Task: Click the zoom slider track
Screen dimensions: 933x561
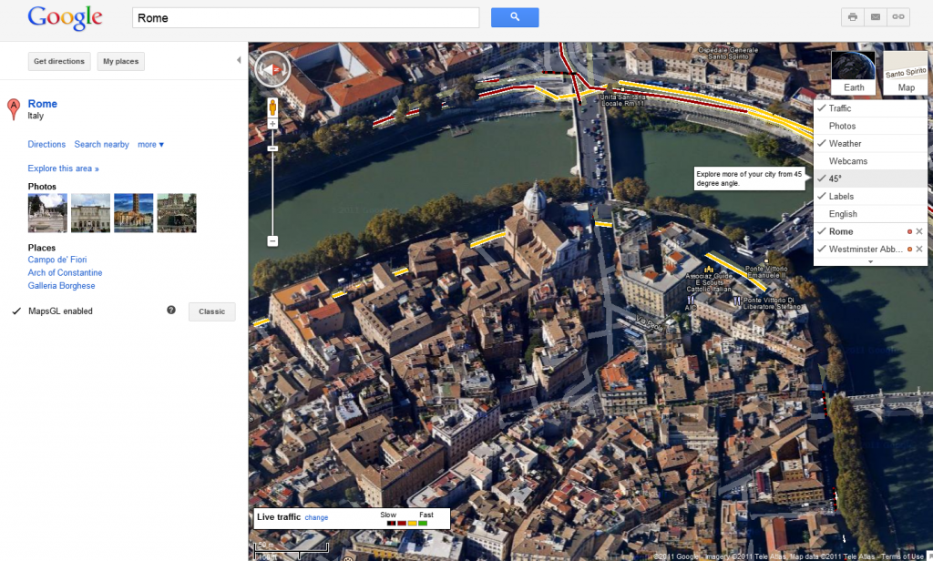Action: [x=272, y=191]
